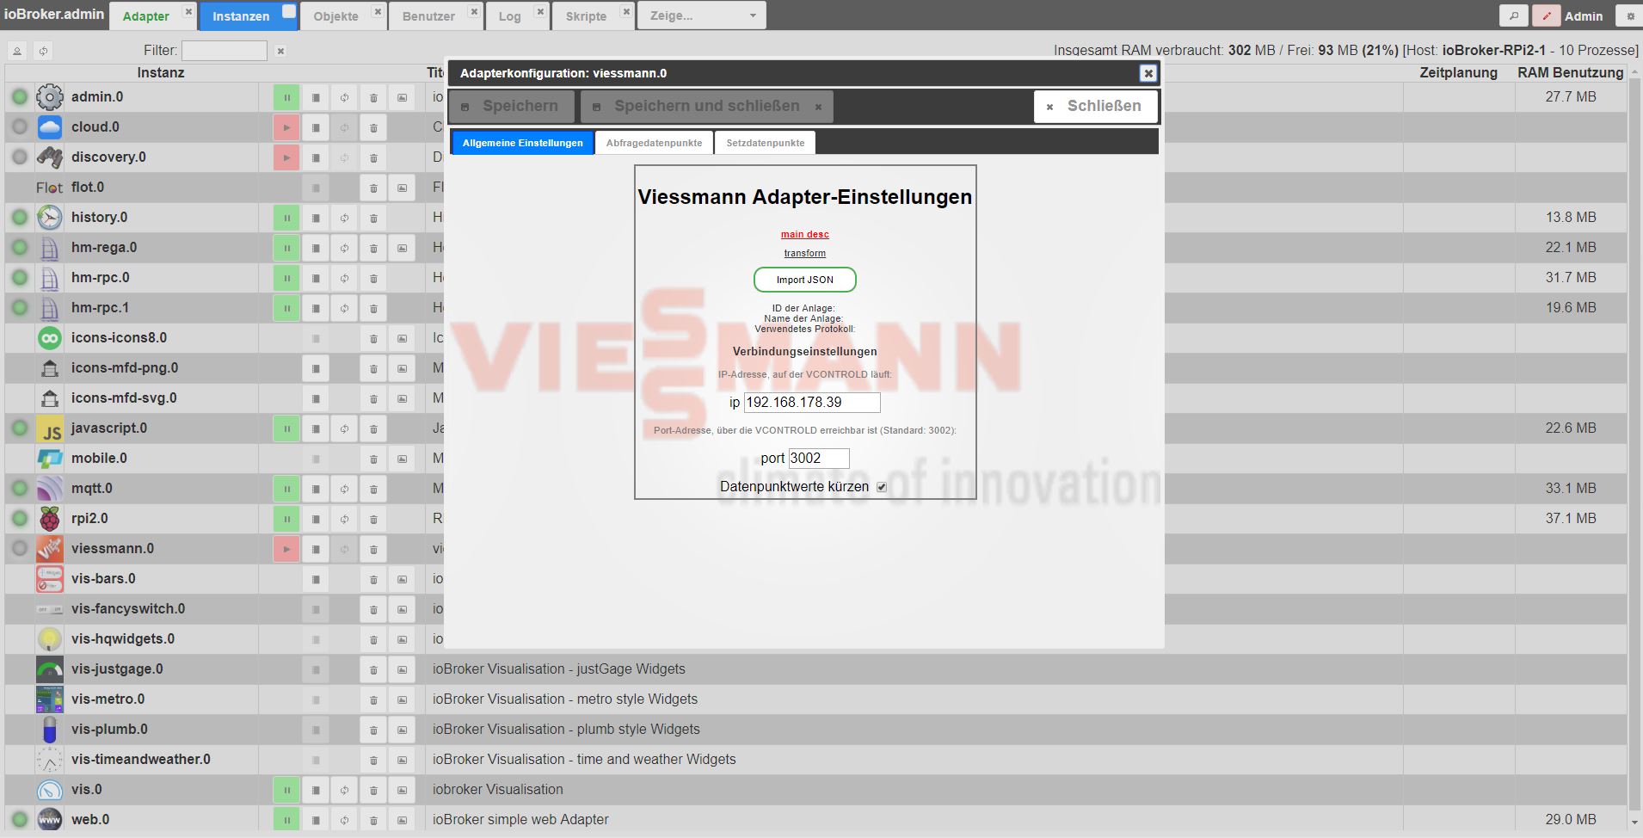Image resolution: width=1643 pixels, height=838 pixels.
Task: Click the RAM Benutzung column header
Action: [x=1570, y=72]
